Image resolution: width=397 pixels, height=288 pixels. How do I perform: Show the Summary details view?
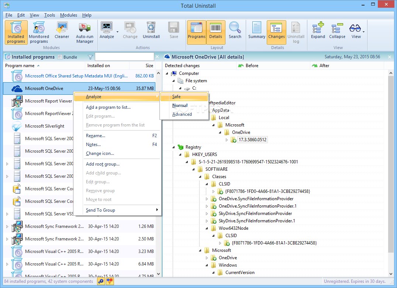(257, 31)
